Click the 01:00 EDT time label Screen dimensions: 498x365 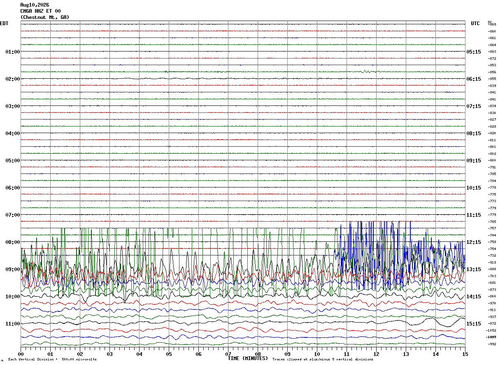click(13, 52)
